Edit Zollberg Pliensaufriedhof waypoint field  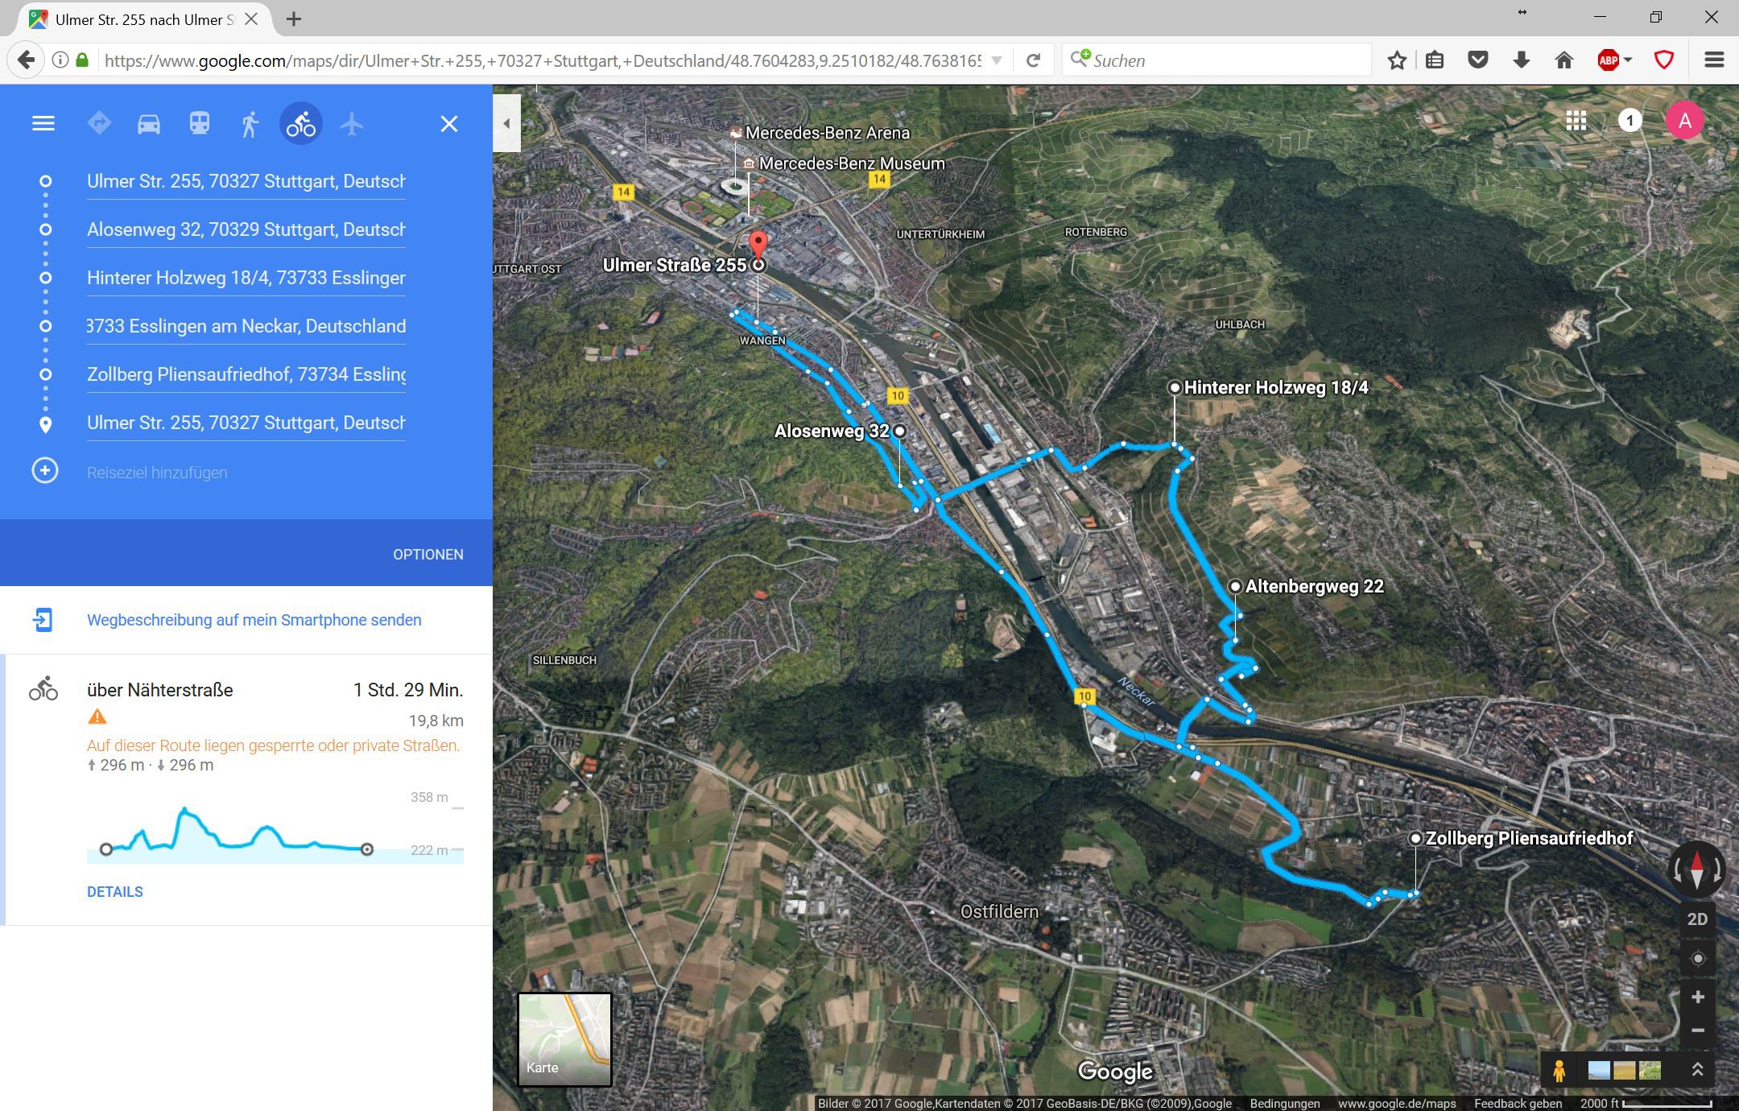click(x=246, y=374)
